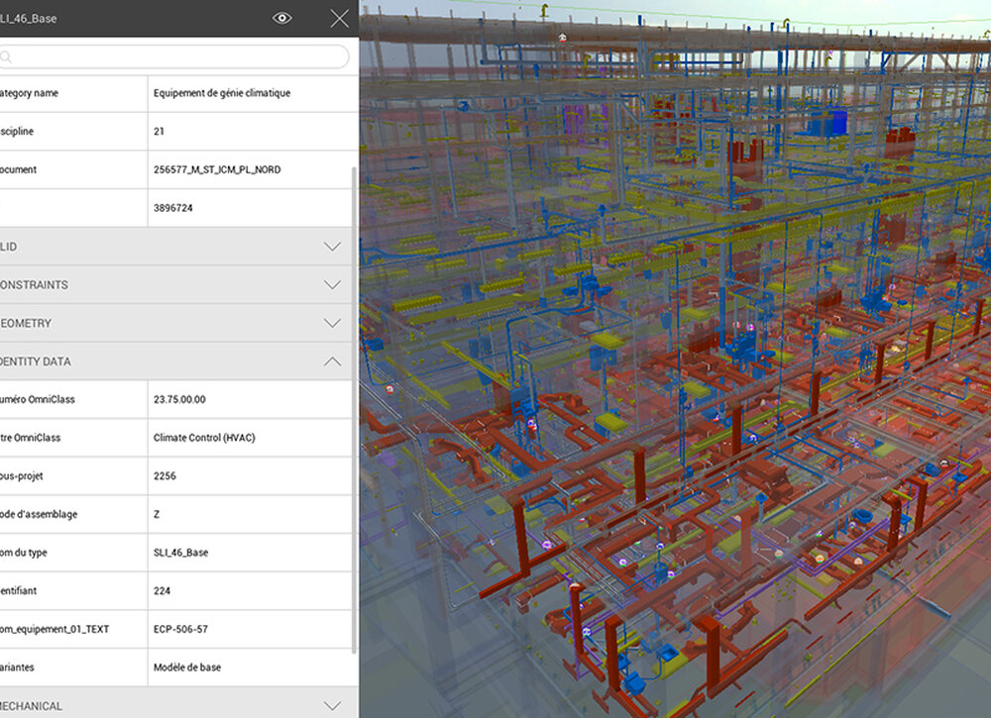Click the Climate Control (HVAC) title value

[202, 437]
